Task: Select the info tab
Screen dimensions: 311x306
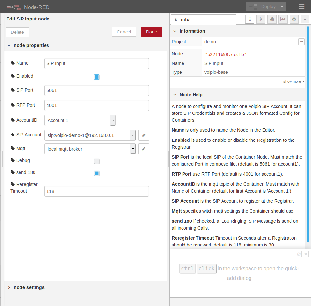Action: (203, 20)
